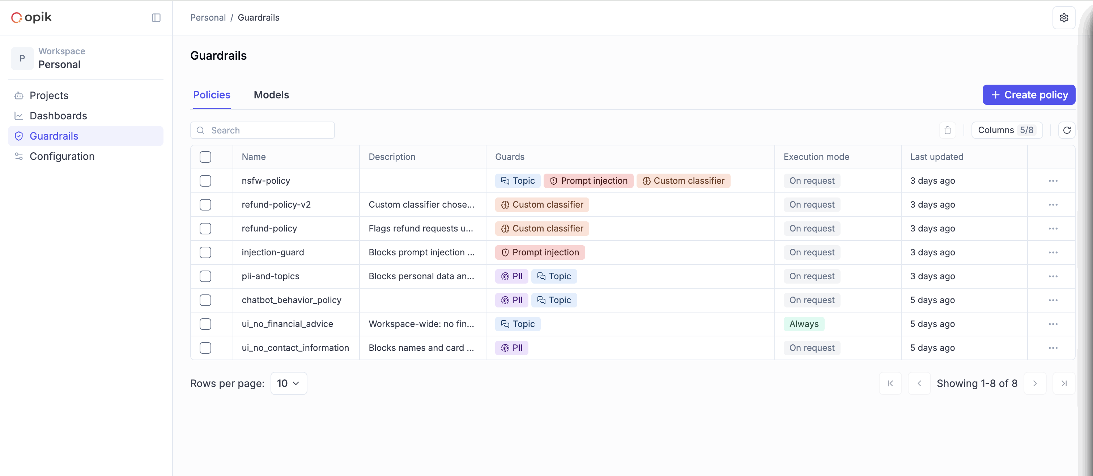Click the Create policy button

coord(1029,95)
